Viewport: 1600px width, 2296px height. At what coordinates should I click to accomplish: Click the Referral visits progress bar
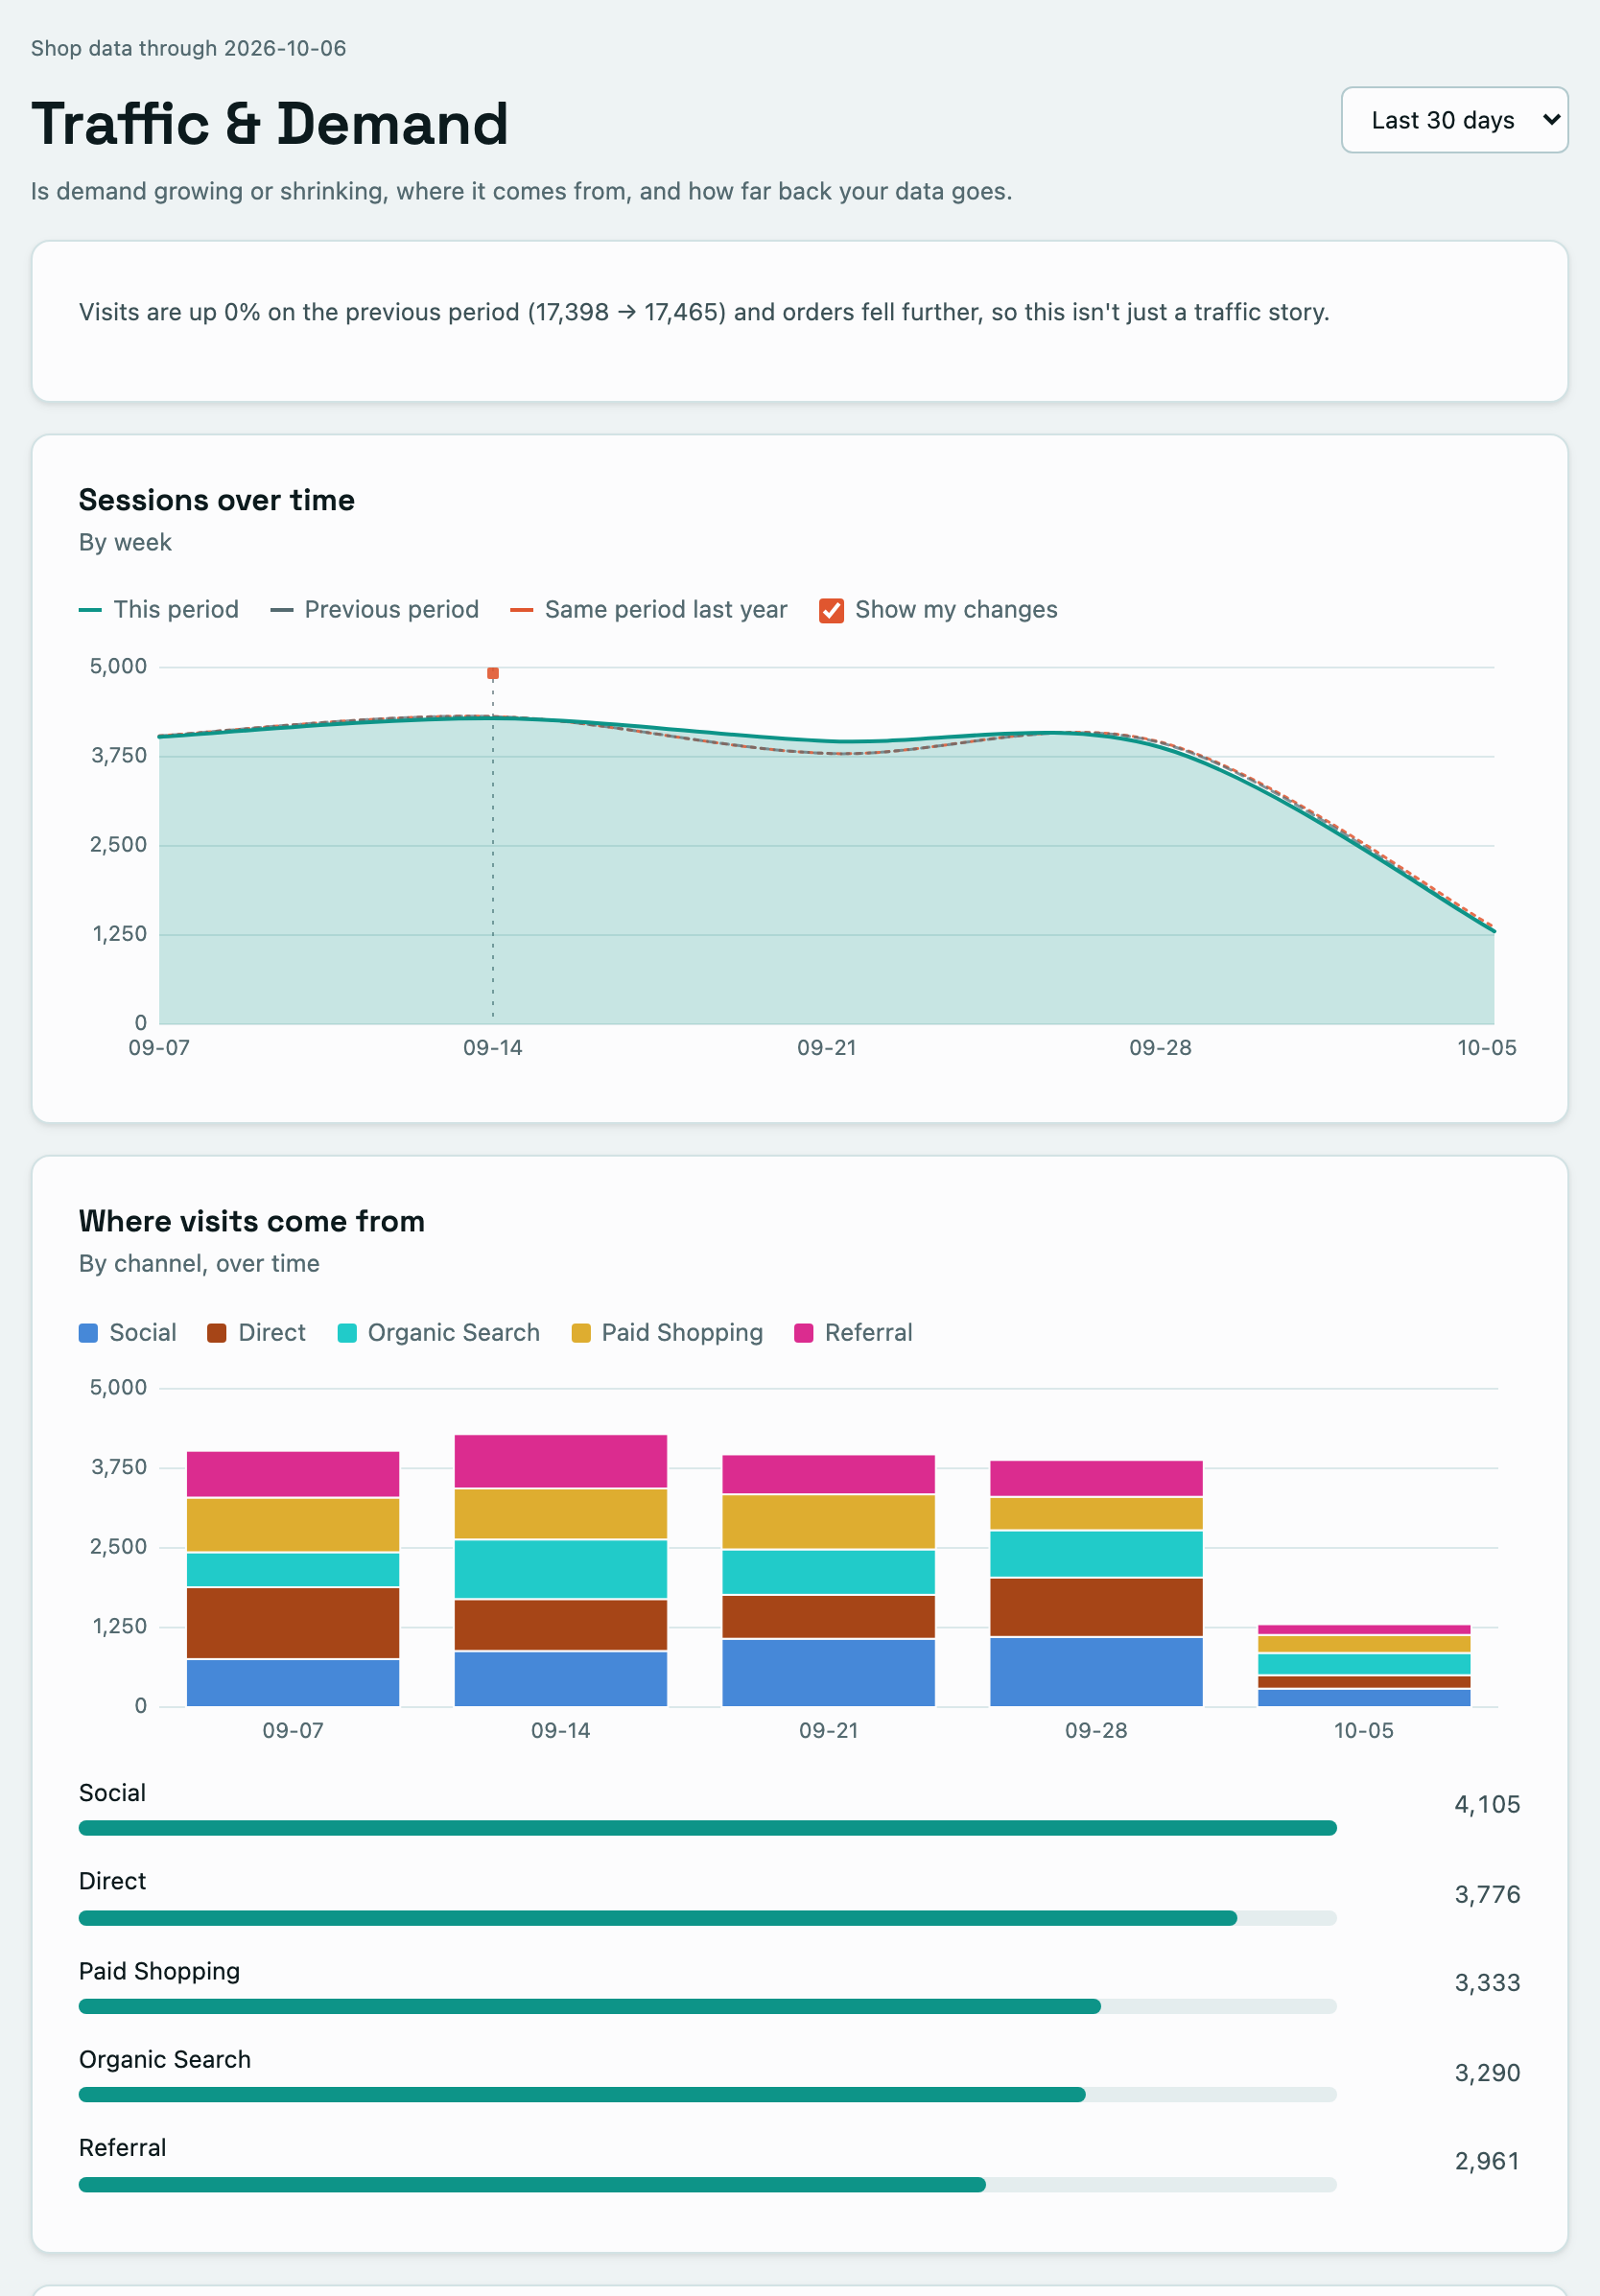click(x=708, y=2185)
